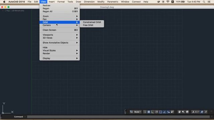The width and height of the screenshot is (214, 120).
Task: Open the Help menu
Action: pyautogui.click(x=146, y=2)
